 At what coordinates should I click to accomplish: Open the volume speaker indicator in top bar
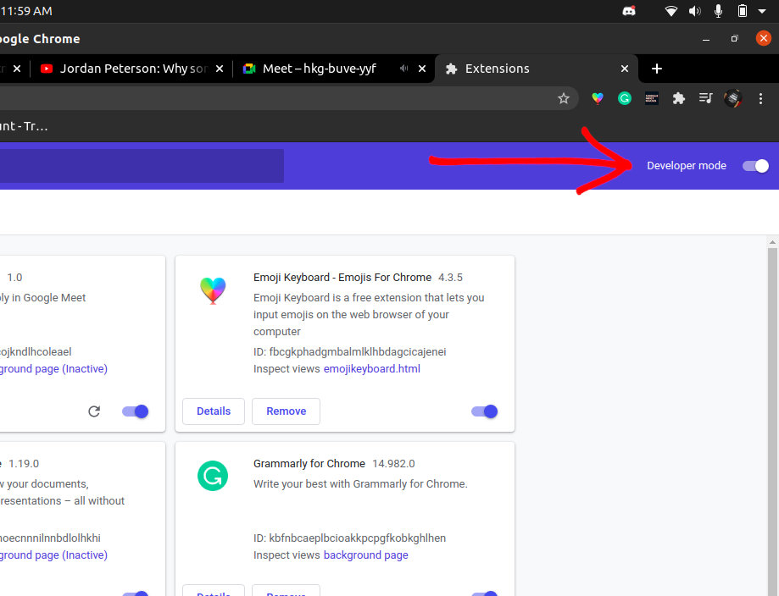694,11
